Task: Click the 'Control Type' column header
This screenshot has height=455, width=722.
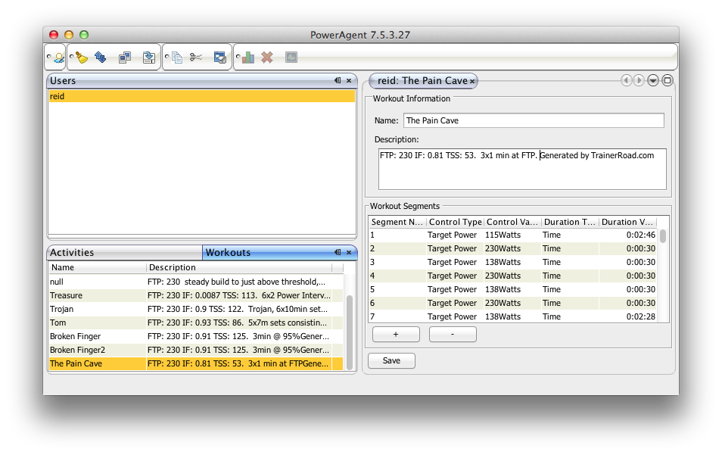Action: [455, 222]
